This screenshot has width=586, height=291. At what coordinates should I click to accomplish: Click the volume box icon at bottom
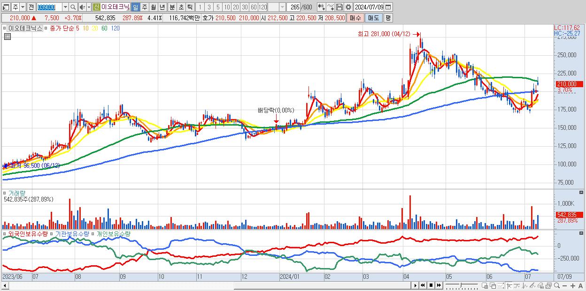(541, 286)
